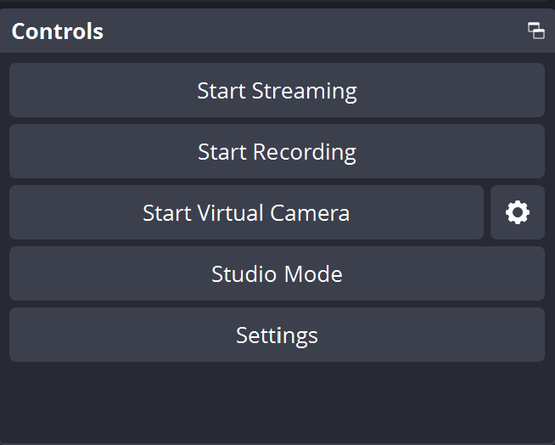Click the Studio Mode button
The width and height of the screenshot is (555, 445).
point(277,273)
